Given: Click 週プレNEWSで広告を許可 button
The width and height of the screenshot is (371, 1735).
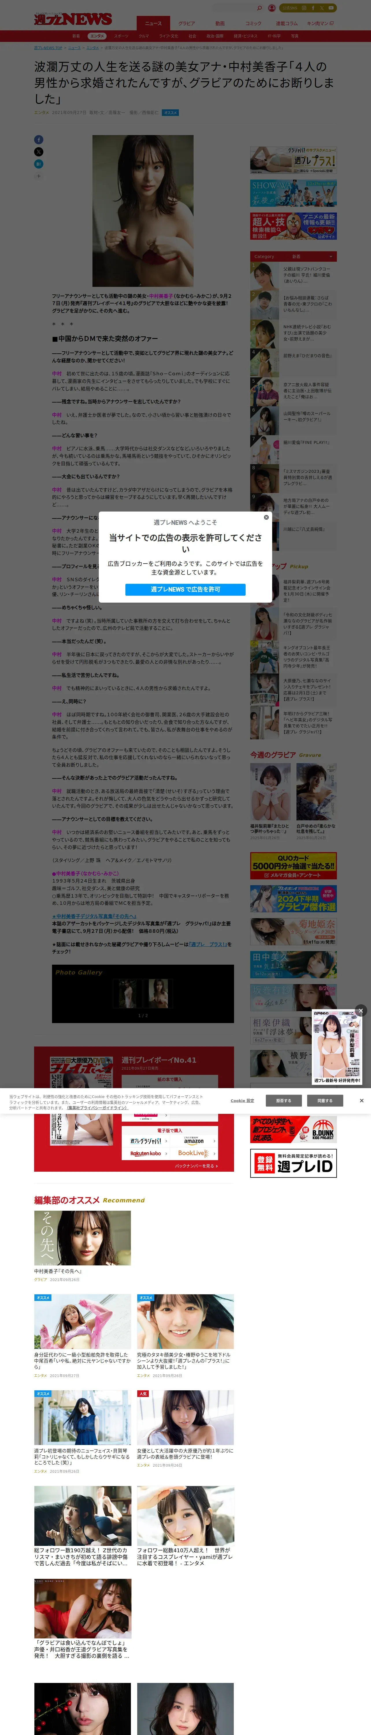Looking at the screenshot, I should click(x=185, y=589).
